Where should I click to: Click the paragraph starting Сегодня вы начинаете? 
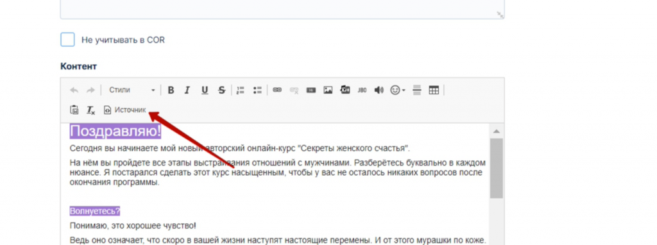point(240,148)
